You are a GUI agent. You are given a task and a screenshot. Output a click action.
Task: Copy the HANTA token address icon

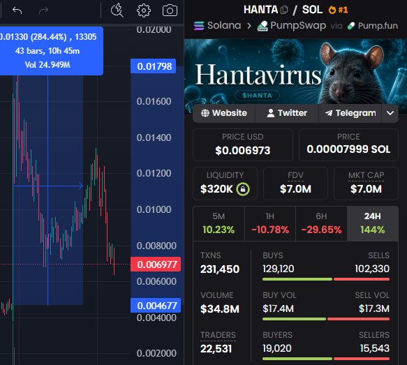point(284,10)
